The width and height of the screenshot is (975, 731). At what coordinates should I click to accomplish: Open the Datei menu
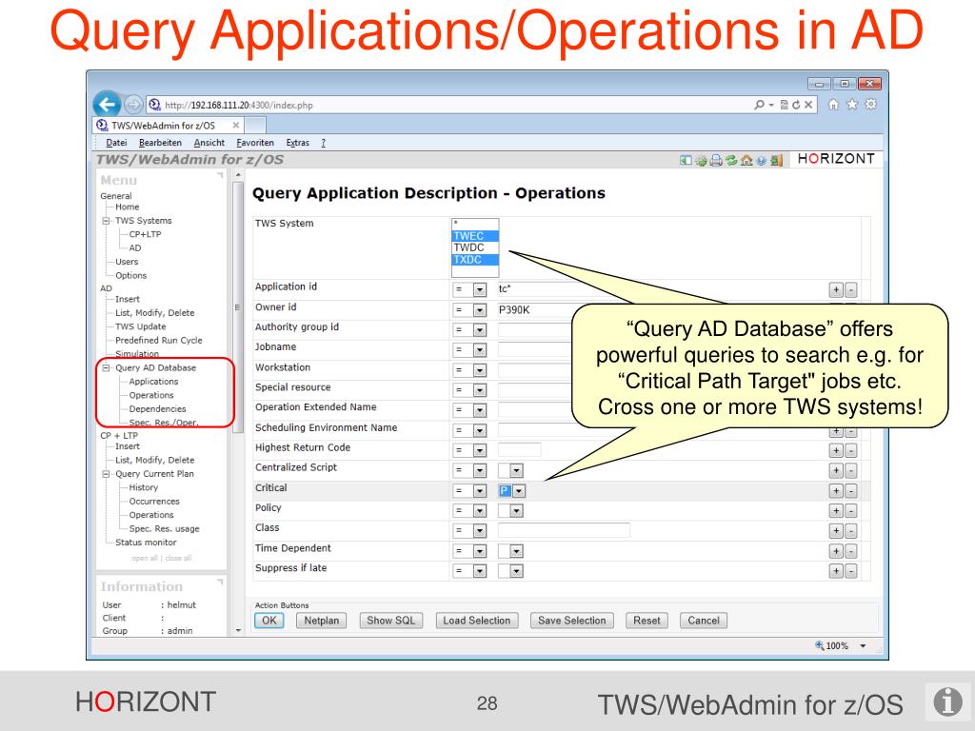(x=116, y=143)
